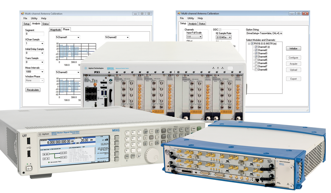Close the right Antenna Calibration window

305,13
